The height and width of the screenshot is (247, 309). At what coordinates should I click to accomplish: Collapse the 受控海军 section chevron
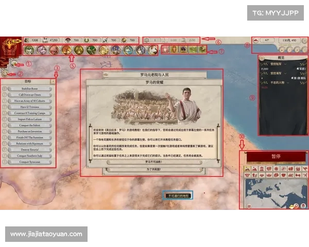(285, 74)
